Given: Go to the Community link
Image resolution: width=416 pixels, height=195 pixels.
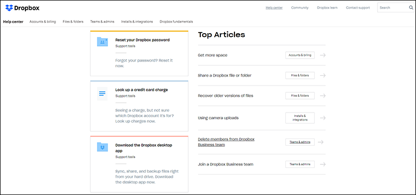Looking at the screenshot, I should point(300,8).
